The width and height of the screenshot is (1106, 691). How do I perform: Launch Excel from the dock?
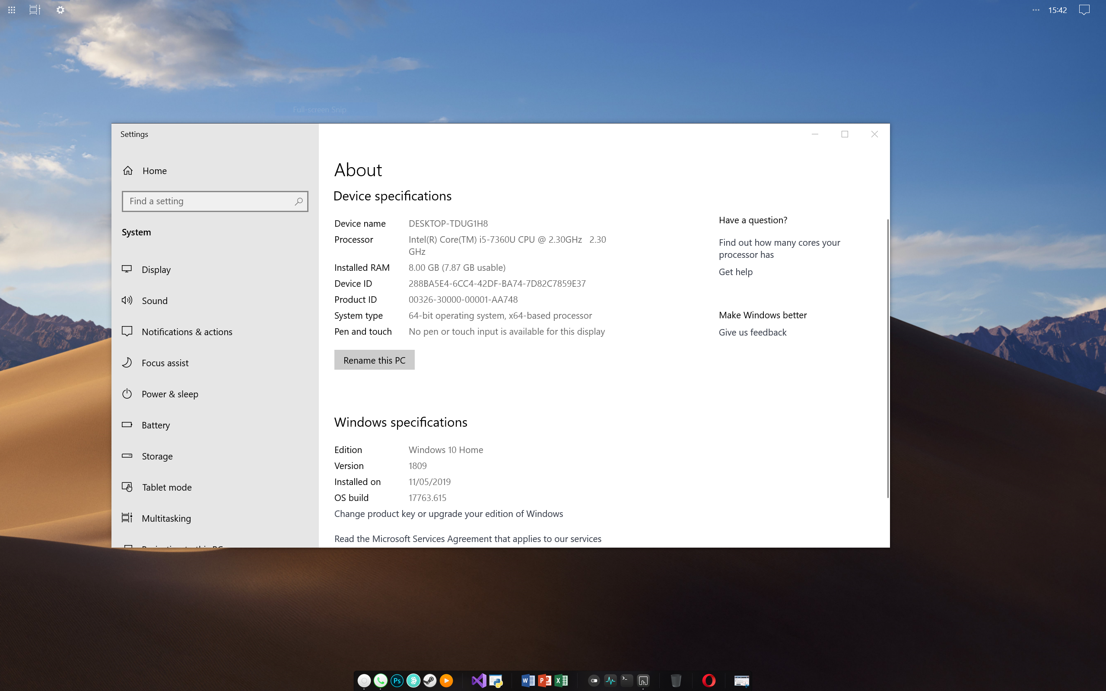561,681
